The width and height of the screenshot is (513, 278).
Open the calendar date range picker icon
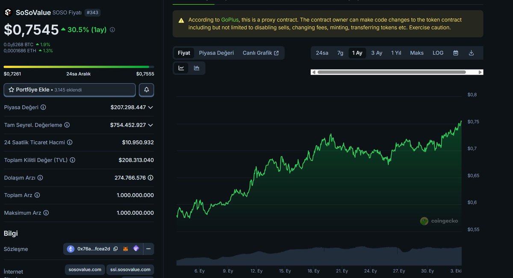coord(455,53)
